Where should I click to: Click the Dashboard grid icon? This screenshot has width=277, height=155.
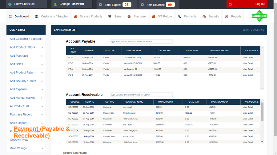[10, 17]
